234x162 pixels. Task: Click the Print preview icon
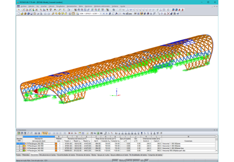41,14
